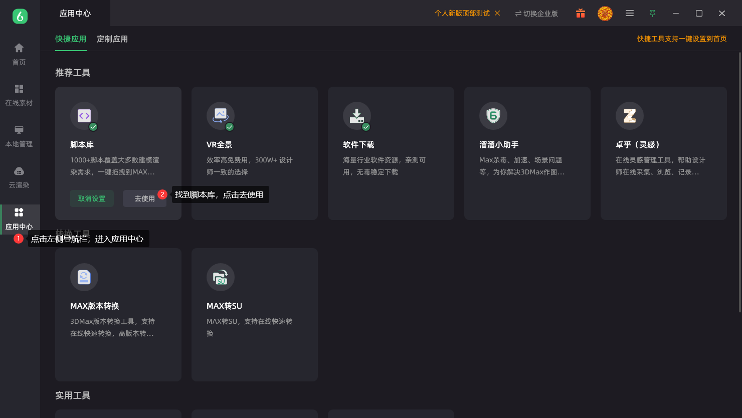Switch to 定制应用 tab
Screen dimensions: 742x418
point(112,39)
